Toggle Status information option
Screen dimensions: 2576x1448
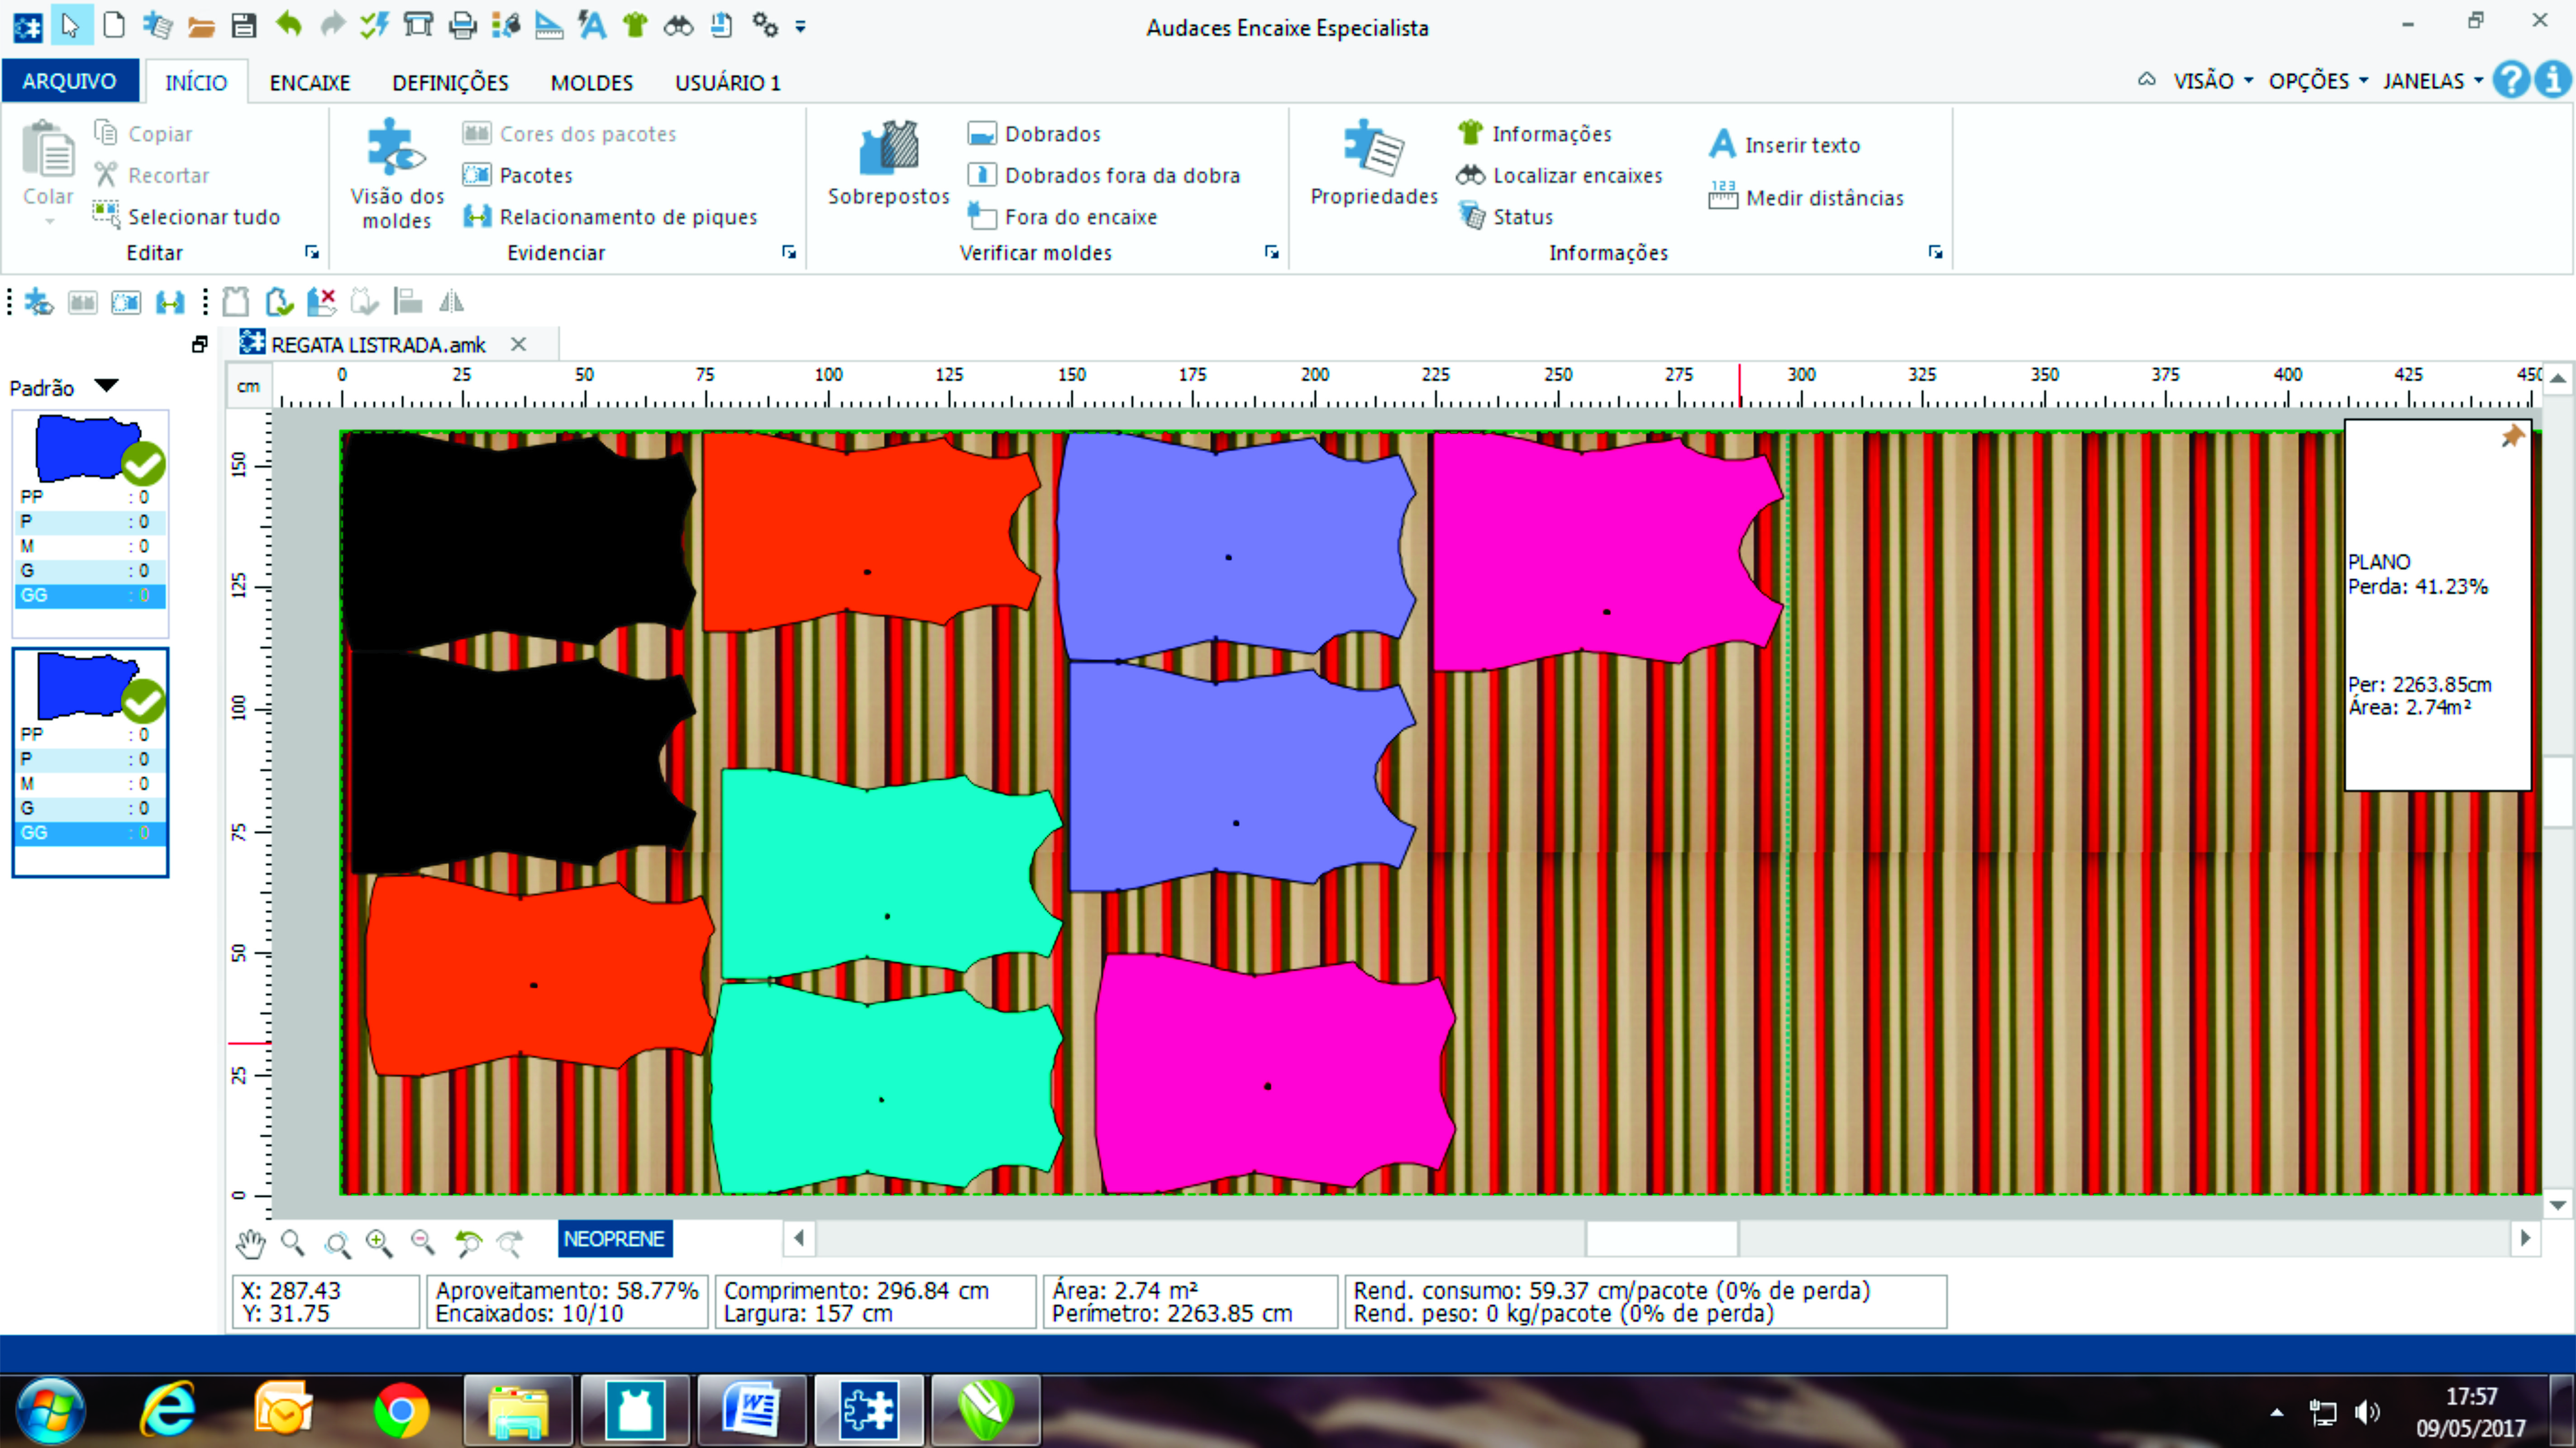1505,216
